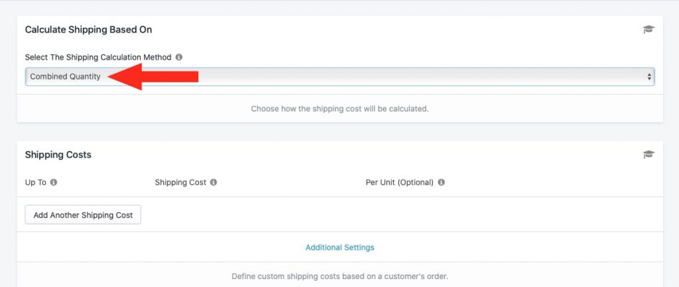
Task: Click graduation cap icon in Shipping Costs panel
Action: click(x=648, y=154)
